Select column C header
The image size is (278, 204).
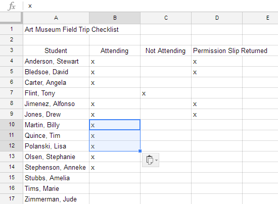pyautogui.click(x=166, y=18)
